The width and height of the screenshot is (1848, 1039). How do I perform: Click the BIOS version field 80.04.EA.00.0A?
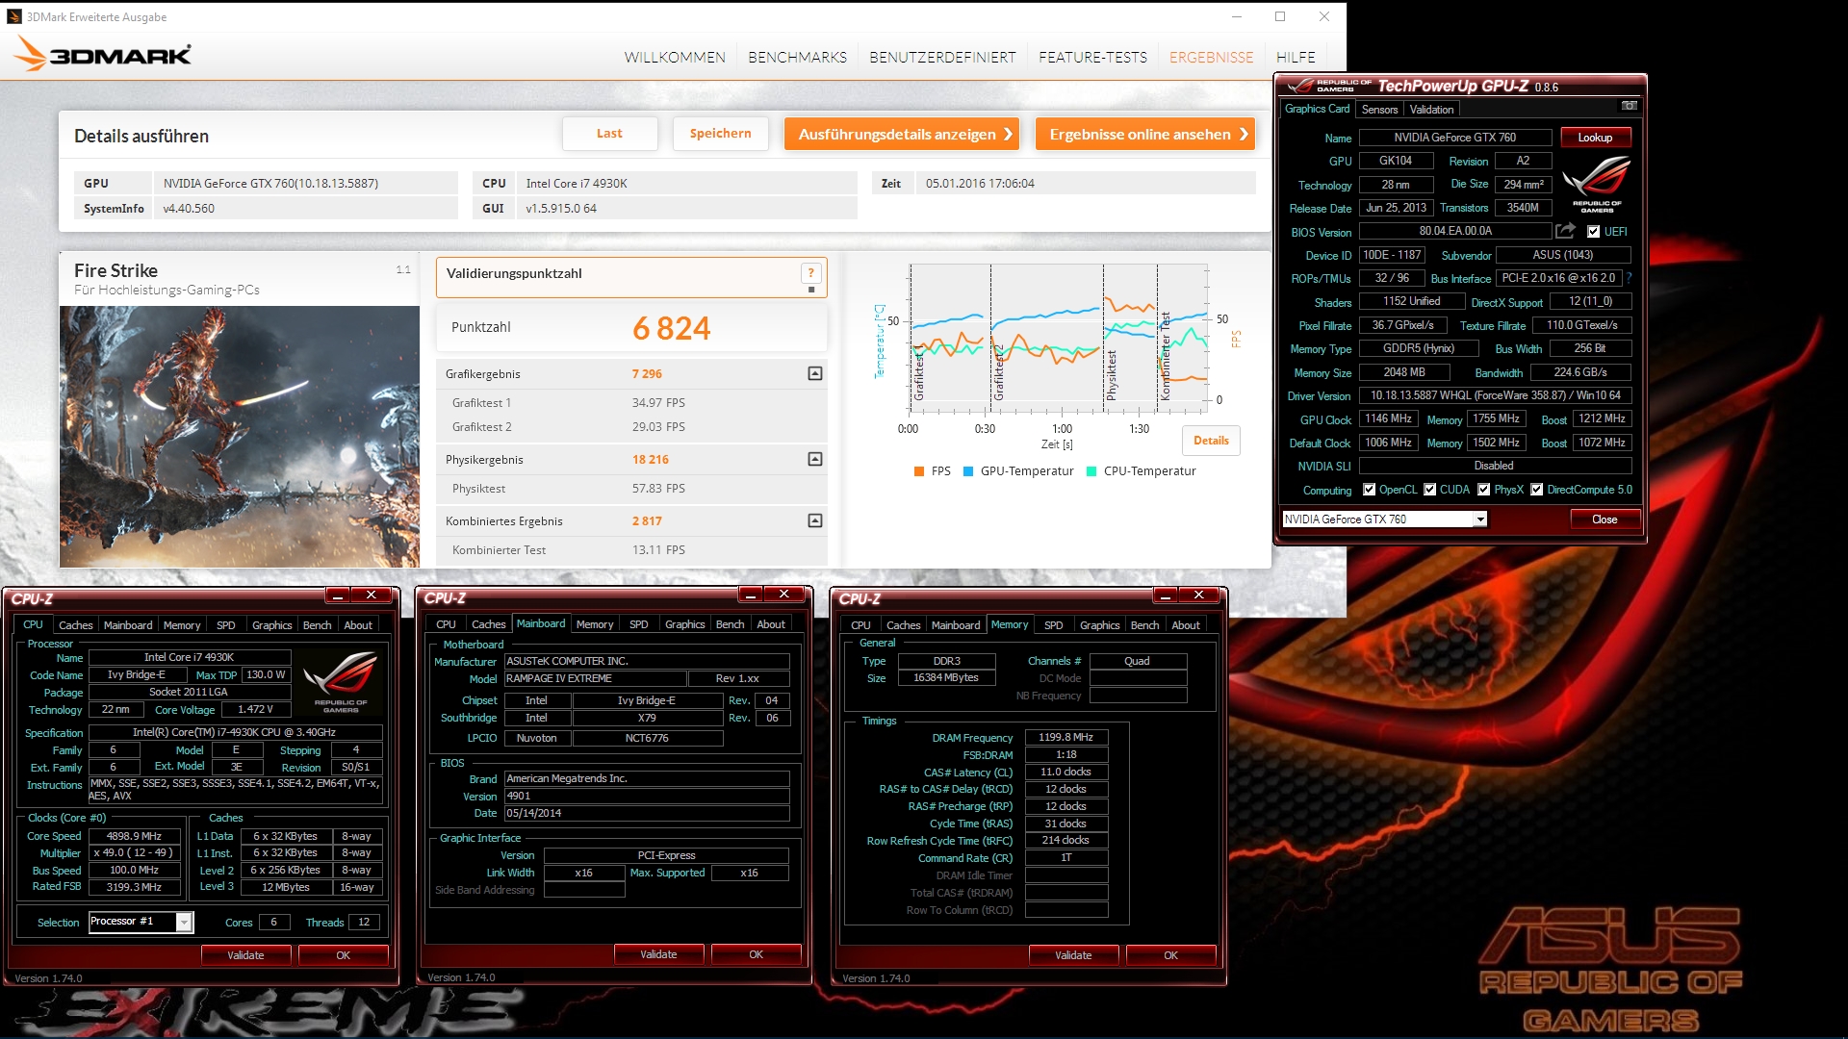coord(1454,231)
